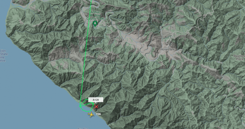Screen dimensions: 245x129
Task: Select the partially visible Big Flat label
Action: 83,128
